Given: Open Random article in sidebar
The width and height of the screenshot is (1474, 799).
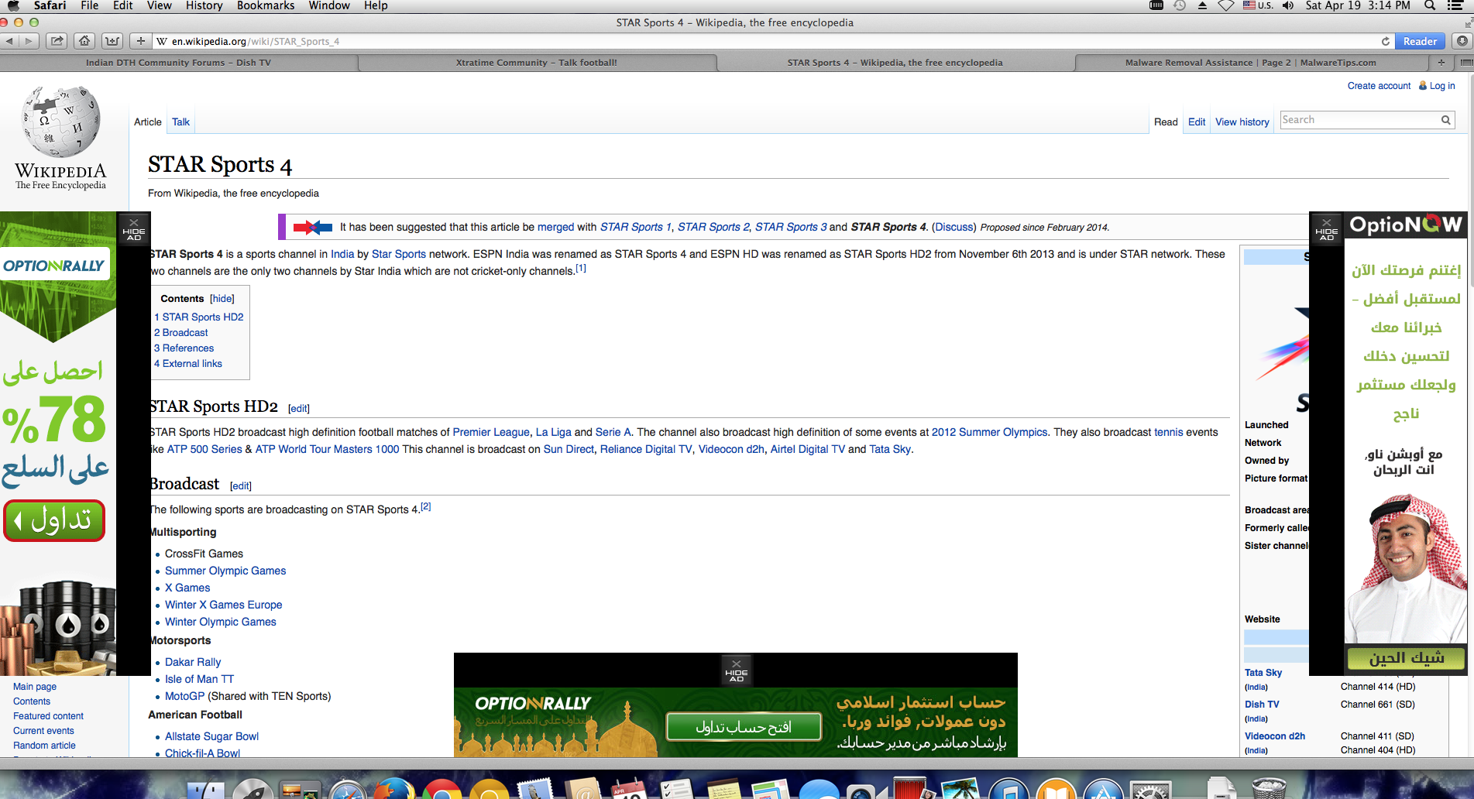Looking at the screenshot, I should [x=44, y=746].
